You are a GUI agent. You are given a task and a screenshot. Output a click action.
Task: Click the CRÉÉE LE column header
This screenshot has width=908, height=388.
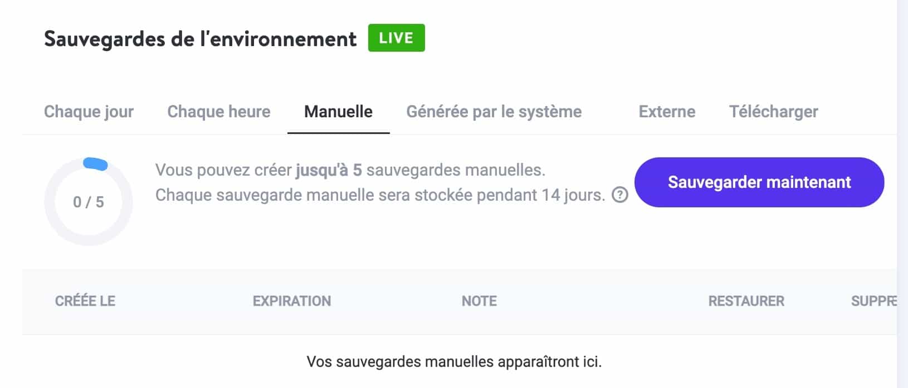click(x=86, y=301)
